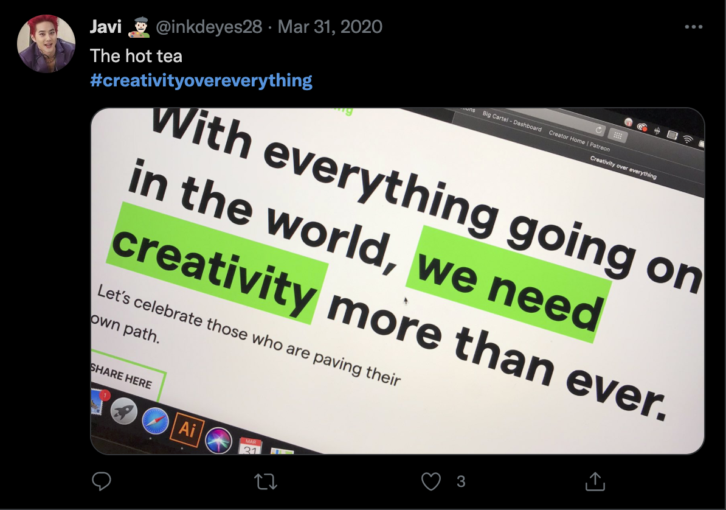Open the @inkdeyes28 profile handle

(x=209, y=27)
